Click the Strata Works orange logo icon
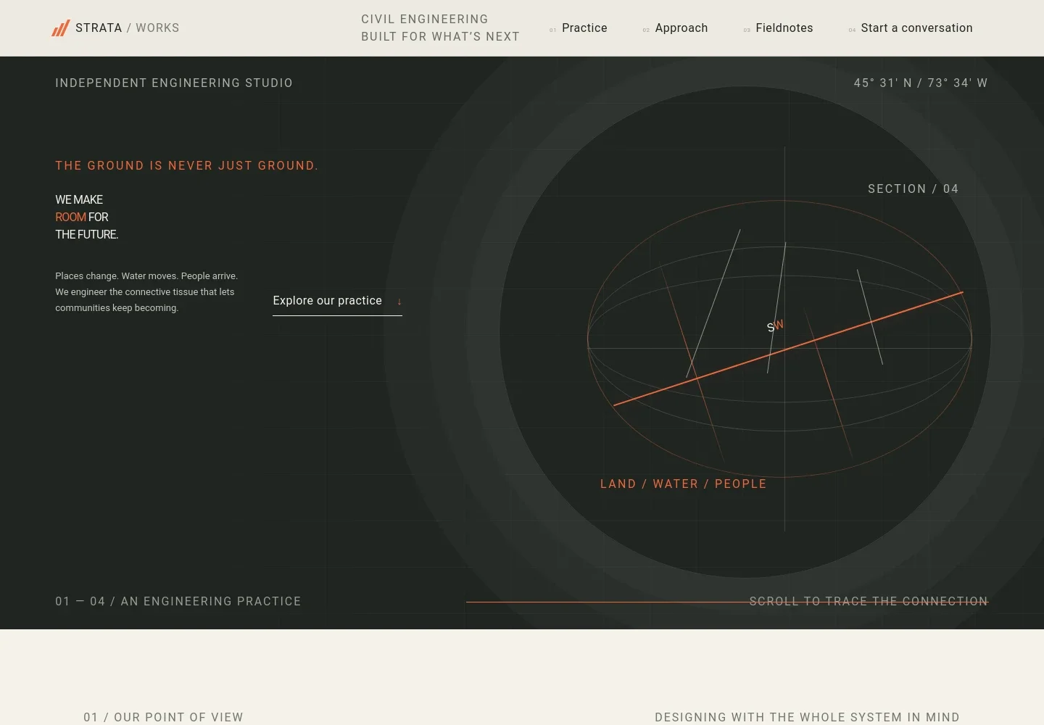 pos(61,28)
